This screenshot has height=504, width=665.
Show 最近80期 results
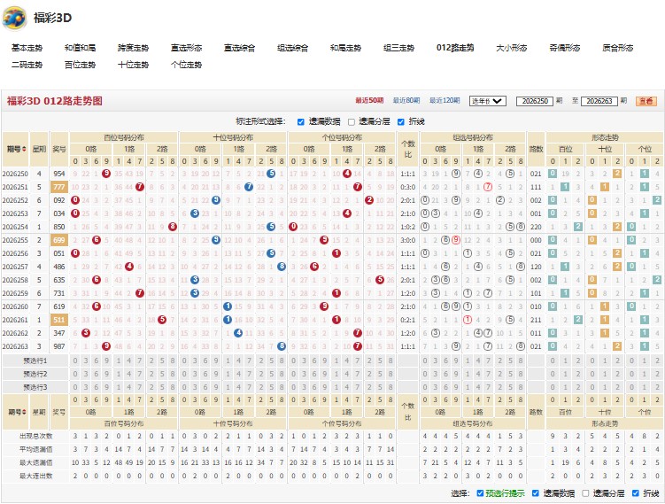406,101
